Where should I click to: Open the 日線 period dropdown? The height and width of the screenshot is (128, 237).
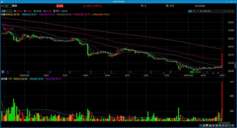coord(6,11)
